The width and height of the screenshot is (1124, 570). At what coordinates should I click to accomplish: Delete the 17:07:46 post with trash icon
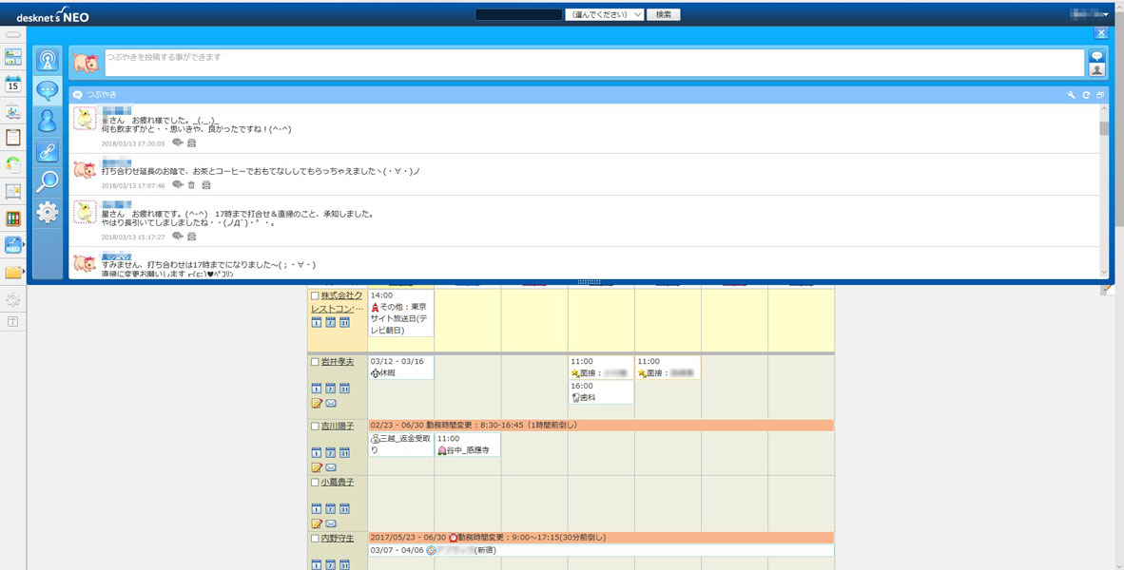[191, 185]
